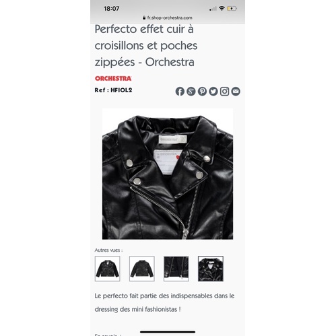The image size is (336, 336).
Task: Select front view jacket thumbnail
Action: click(x=108, y=269)
